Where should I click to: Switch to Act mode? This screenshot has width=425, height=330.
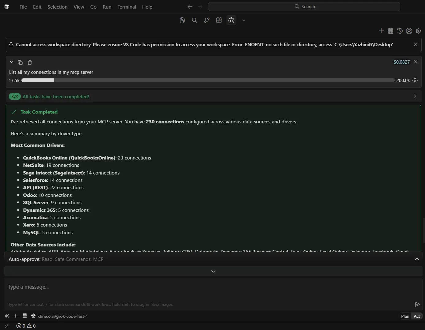point(417,316)
